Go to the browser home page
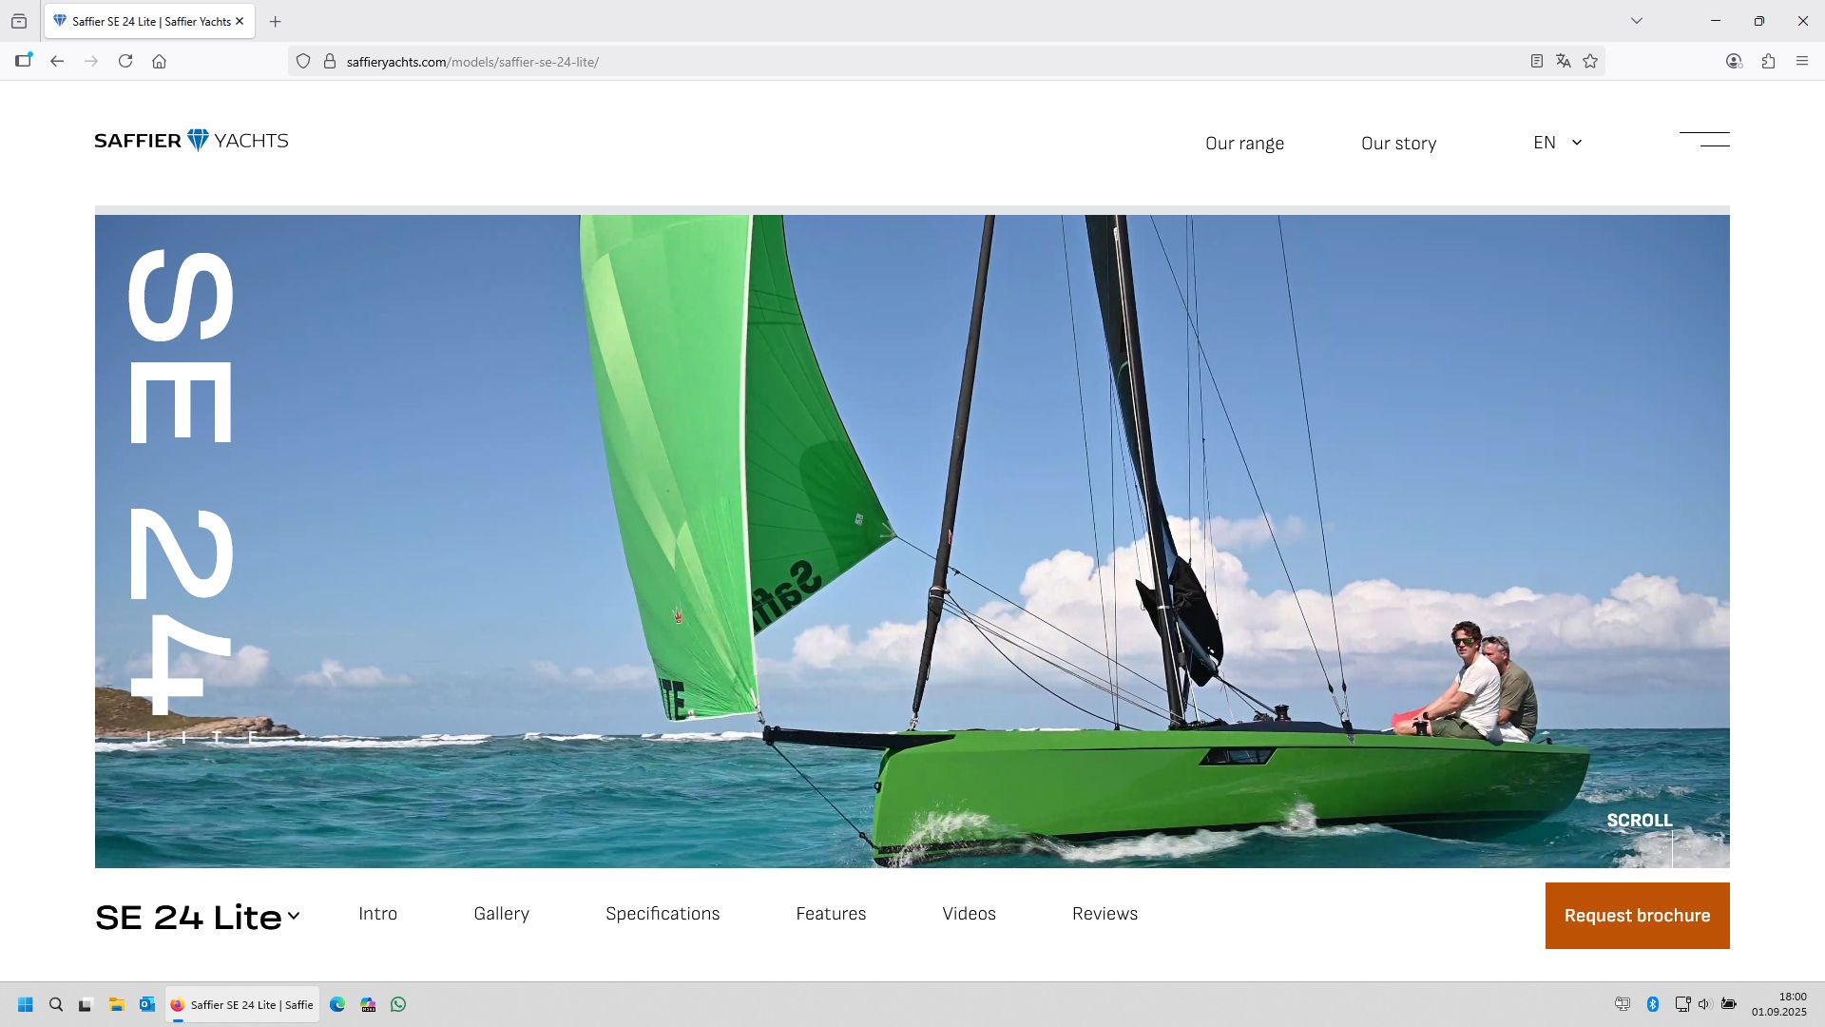 point(160,61)
